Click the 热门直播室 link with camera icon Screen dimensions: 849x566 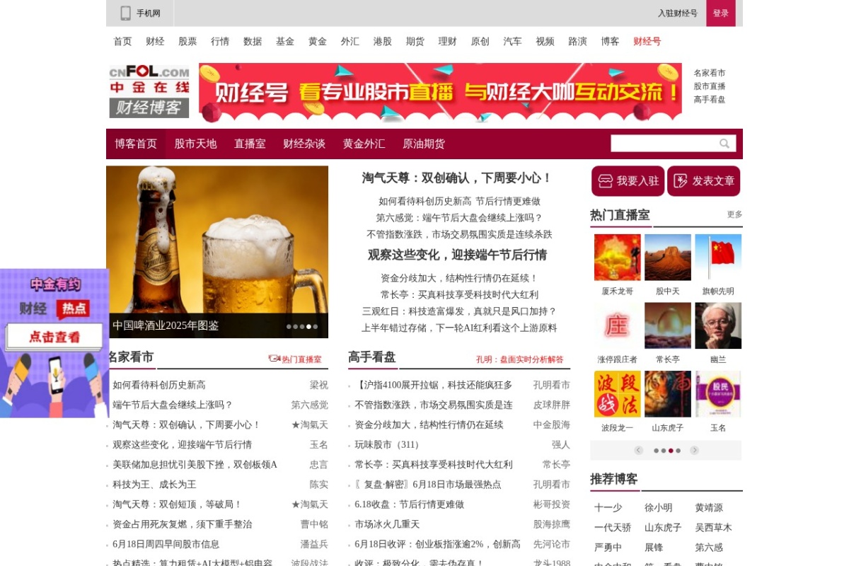(x=295, y=359)
